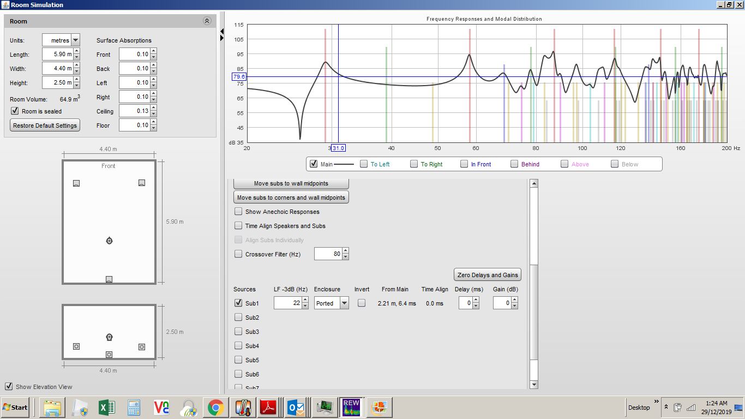Click the Zero Delays and Gains button

pos(487,274)
